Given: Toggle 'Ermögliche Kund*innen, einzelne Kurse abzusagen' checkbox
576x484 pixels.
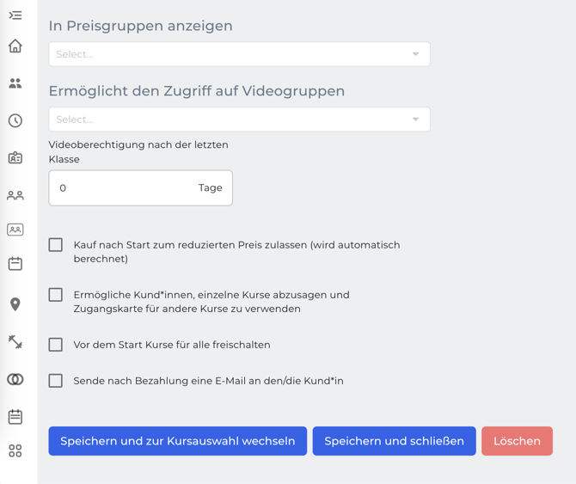Looking at the screenshot, I should pos(56,295).
